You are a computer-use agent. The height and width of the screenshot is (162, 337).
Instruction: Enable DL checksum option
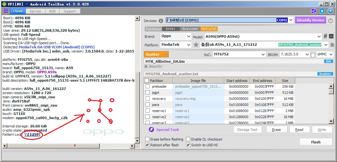coord(188,139)
